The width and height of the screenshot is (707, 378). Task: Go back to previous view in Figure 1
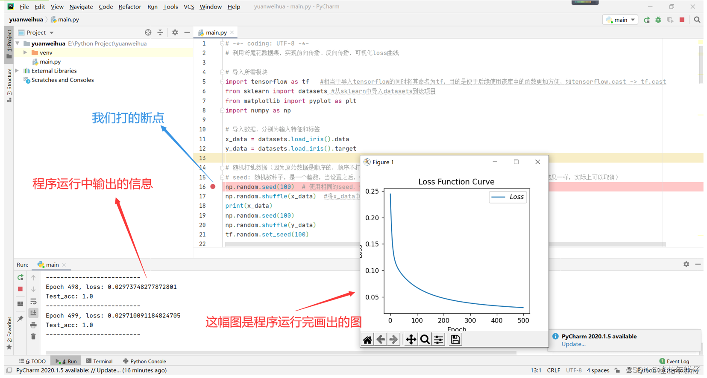point(381,340)
